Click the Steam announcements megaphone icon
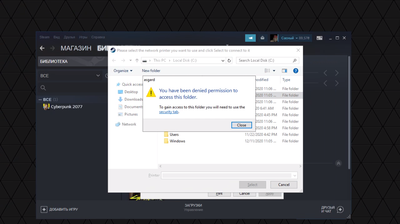Image resolution: width=400 pixels, height=224 pixels. [x=250, y=38]
